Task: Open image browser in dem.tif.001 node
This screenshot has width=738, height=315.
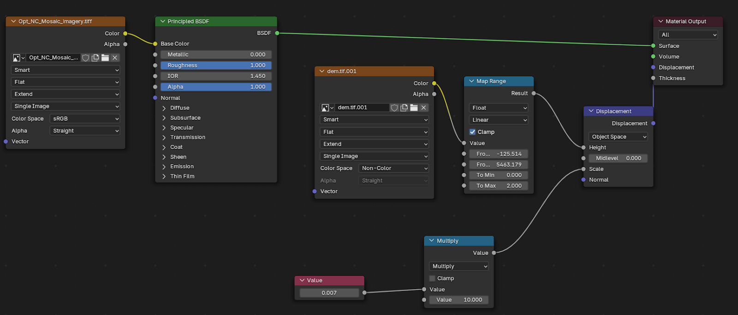Action: pyautogui.click(x=327, y=107)
